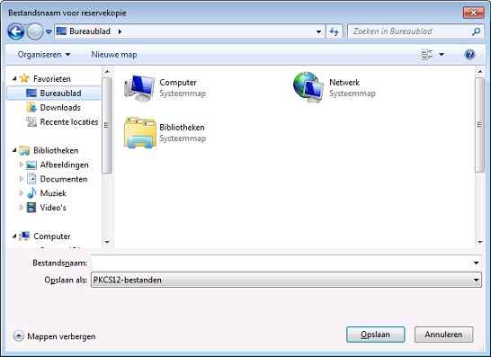Click the refresh button beside address bar
The height and width of the screenshot is (357, 491).
coord(335,31)
